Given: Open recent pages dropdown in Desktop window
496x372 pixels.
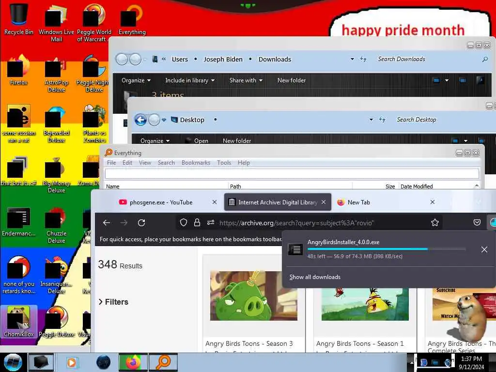Looking at the screenshot, I should click(164, 120).
